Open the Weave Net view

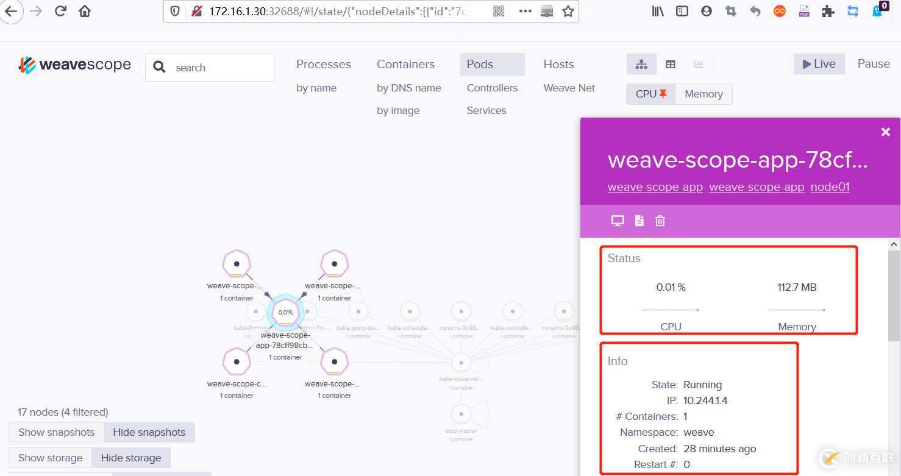click(569, 88)
